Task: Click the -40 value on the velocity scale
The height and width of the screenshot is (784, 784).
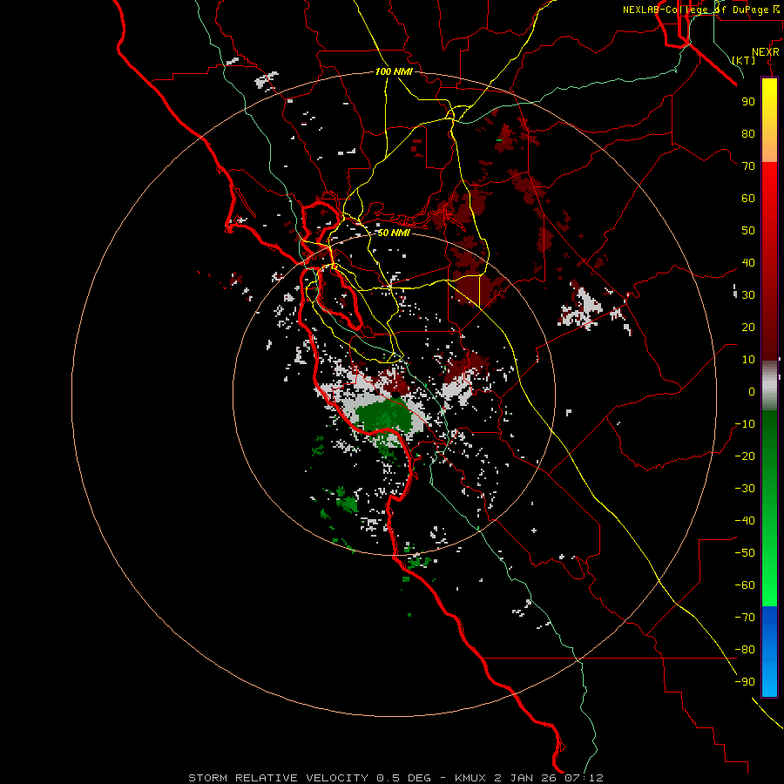Action: click(x=745, y=521)
